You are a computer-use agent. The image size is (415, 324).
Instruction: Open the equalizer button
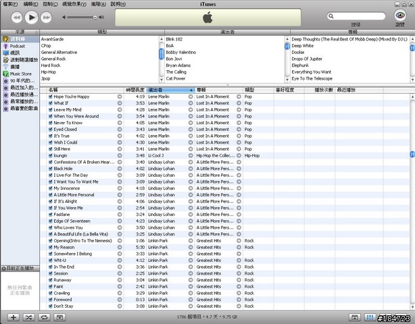tap(370, 317)
